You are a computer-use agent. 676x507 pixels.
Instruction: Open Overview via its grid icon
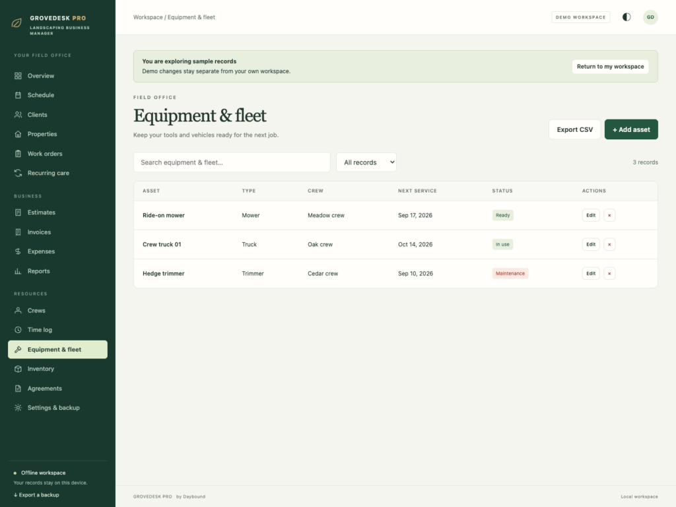click(18, 76)
